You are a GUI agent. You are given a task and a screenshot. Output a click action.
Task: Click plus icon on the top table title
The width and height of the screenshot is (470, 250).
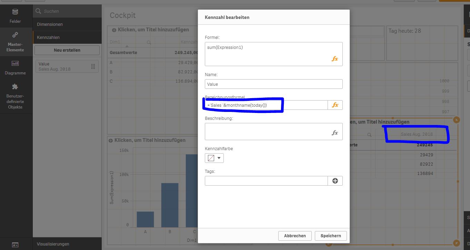[x=114, y=30]
